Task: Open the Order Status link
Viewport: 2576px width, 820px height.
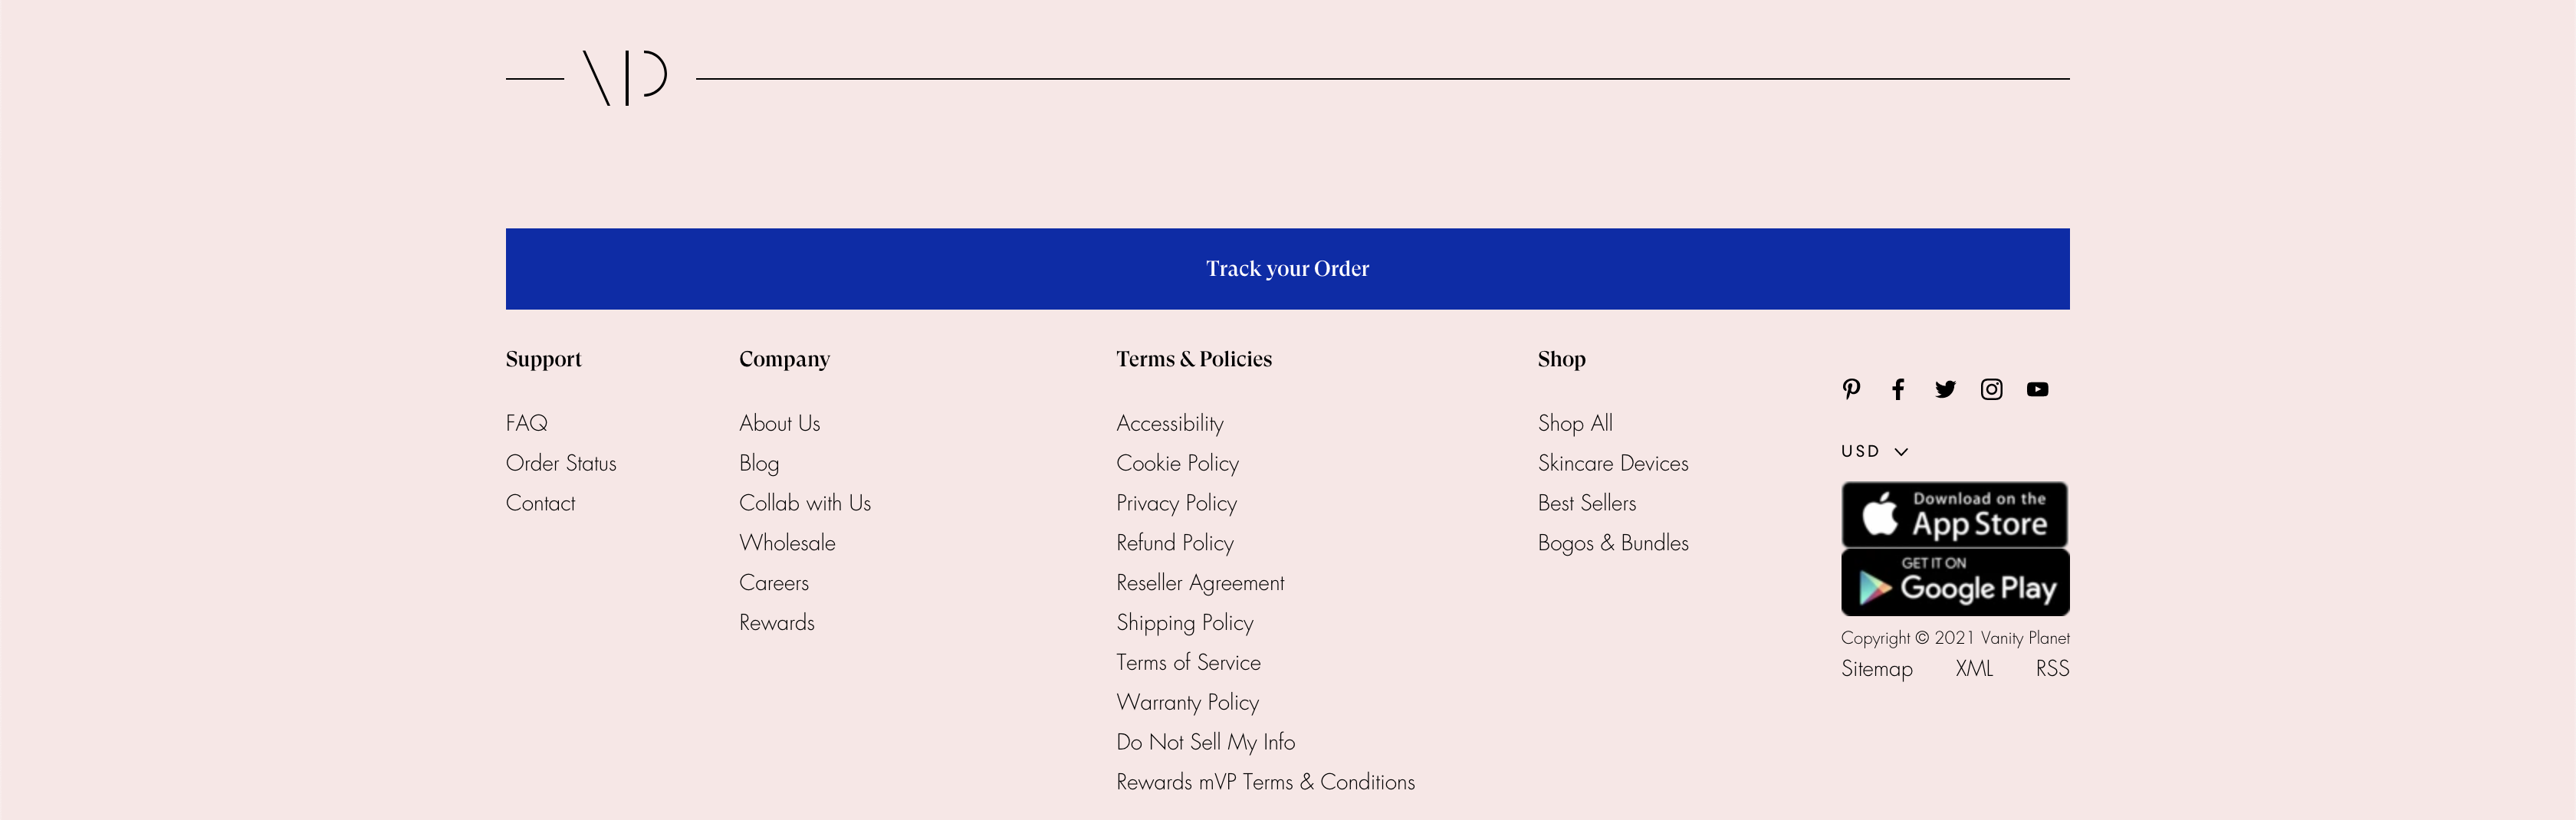Action: (x=561, y=463)
